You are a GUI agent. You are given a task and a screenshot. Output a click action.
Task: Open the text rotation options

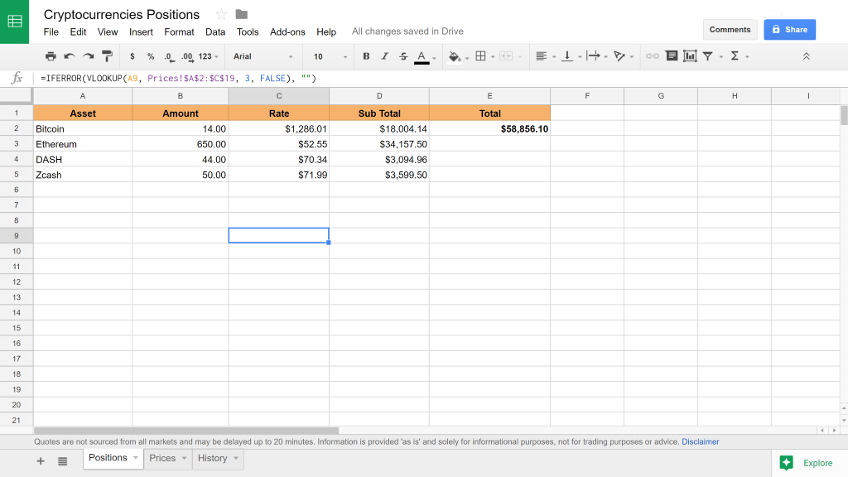click(619, 56)
